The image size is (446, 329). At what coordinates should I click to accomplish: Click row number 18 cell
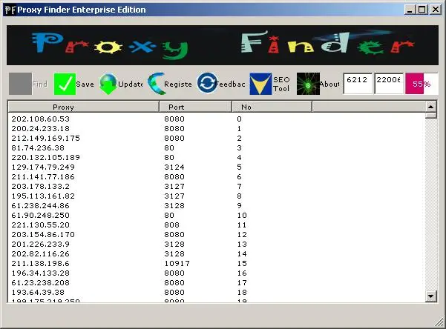coord(242,293)
